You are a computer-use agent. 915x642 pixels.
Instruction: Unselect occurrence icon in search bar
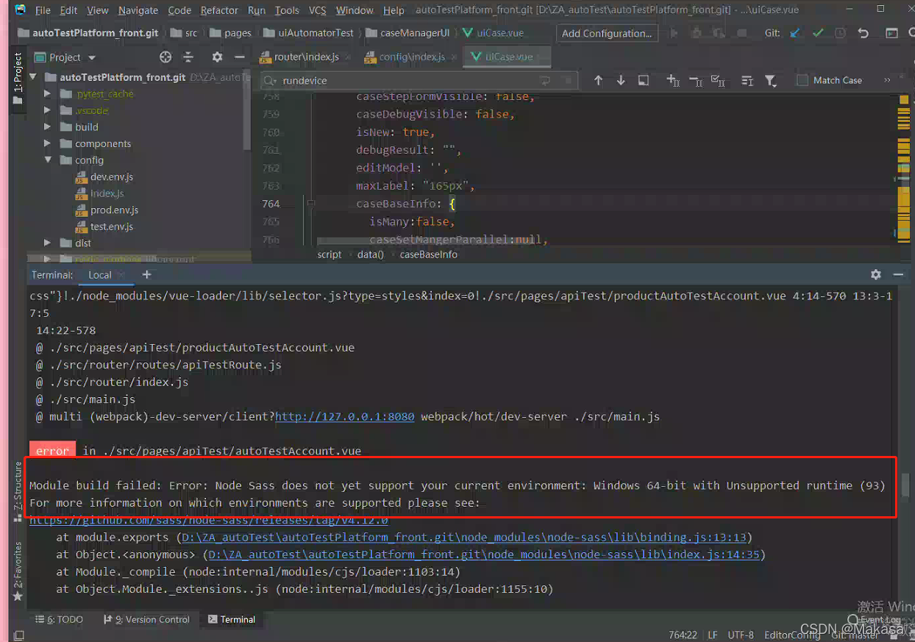pos(696,80)
